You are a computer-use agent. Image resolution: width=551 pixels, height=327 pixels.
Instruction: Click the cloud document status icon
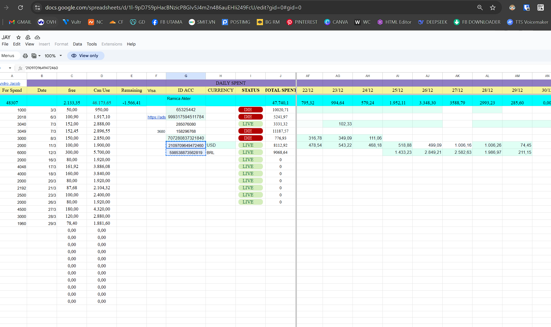pos(37,37)
